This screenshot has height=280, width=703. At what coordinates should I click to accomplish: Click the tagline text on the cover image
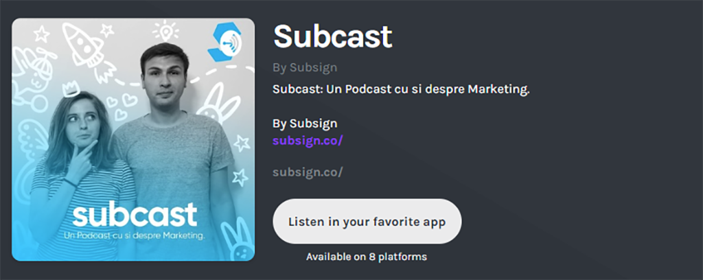pyautogui.click(x=135, y=235)
